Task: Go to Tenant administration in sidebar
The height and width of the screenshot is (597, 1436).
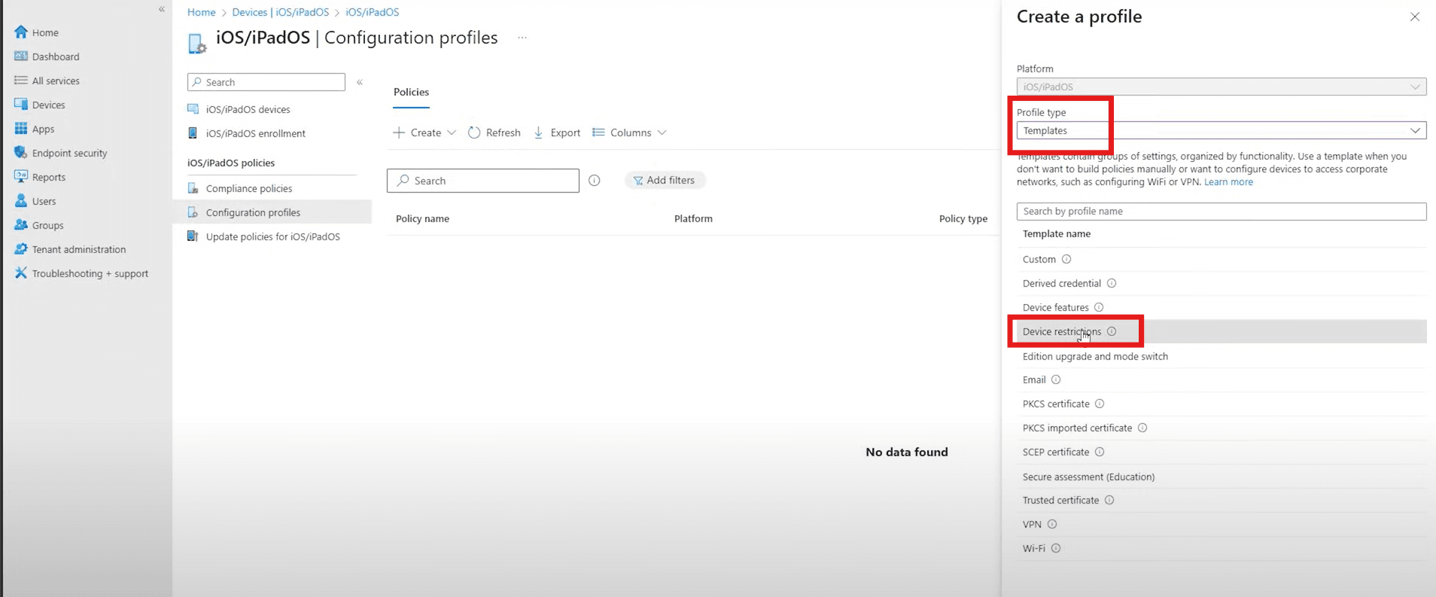Action: pos(78,249)
